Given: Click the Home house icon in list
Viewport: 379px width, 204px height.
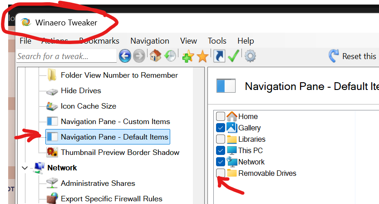Looking at the screenshot, I should click(x=232, y=116).
